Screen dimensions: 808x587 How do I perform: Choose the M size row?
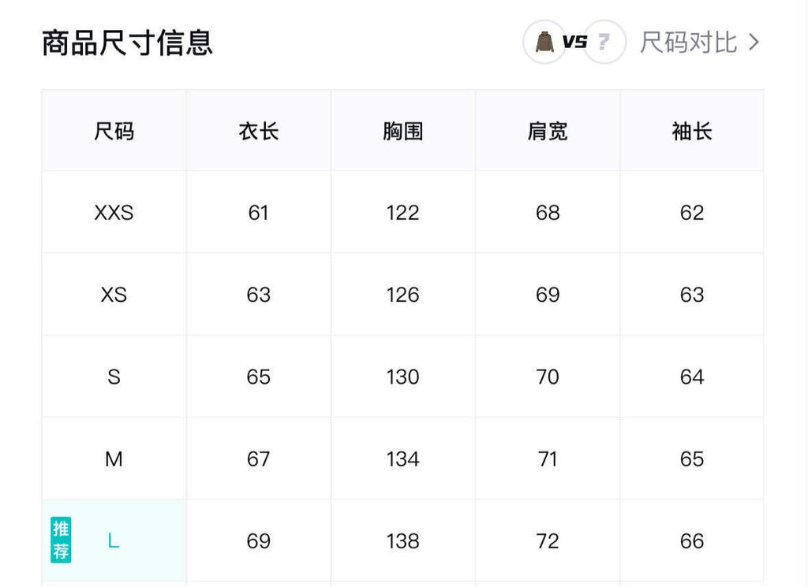[x=114, y=459]
